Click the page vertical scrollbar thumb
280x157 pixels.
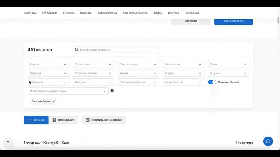[x=278, y=20]
